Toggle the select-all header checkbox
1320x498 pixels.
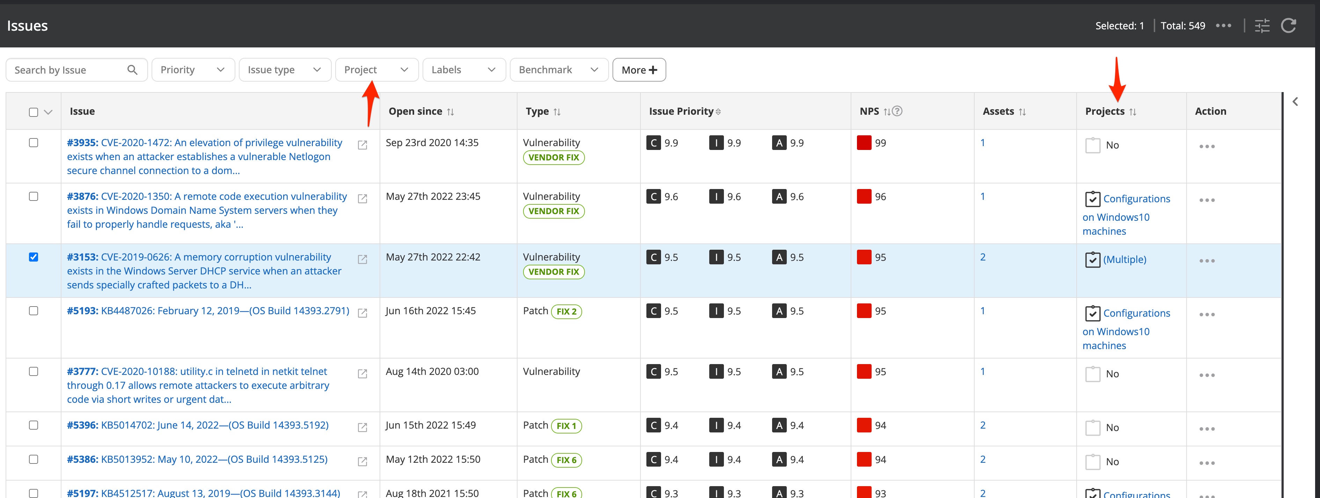34,112
